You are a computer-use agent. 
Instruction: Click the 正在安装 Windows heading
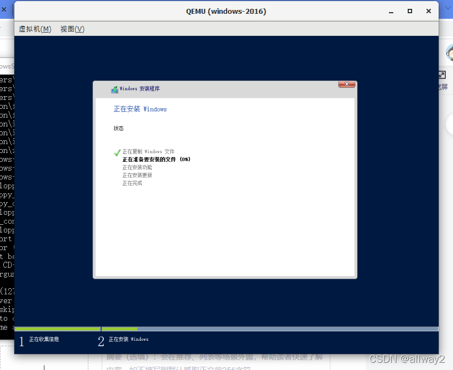(x=140, y=109)
